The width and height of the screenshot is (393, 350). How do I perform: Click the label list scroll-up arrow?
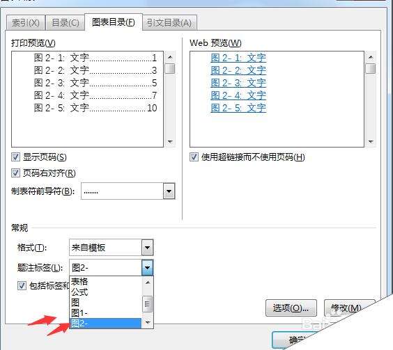(148, 283)
